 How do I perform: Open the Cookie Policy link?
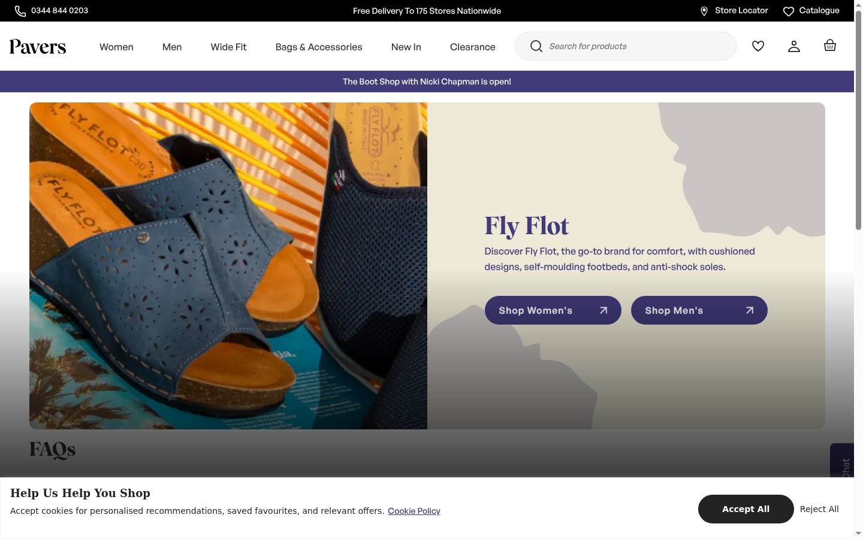pyautogui.click(x=414, y=511)
